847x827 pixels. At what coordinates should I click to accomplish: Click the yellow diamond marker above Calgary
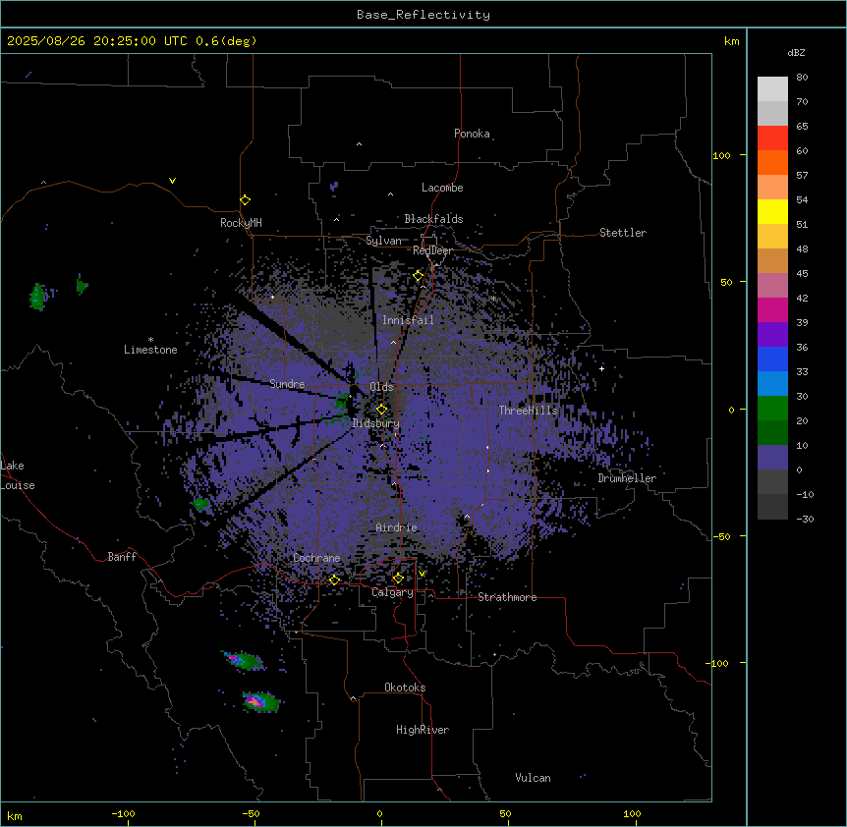(x=398, y=579)
